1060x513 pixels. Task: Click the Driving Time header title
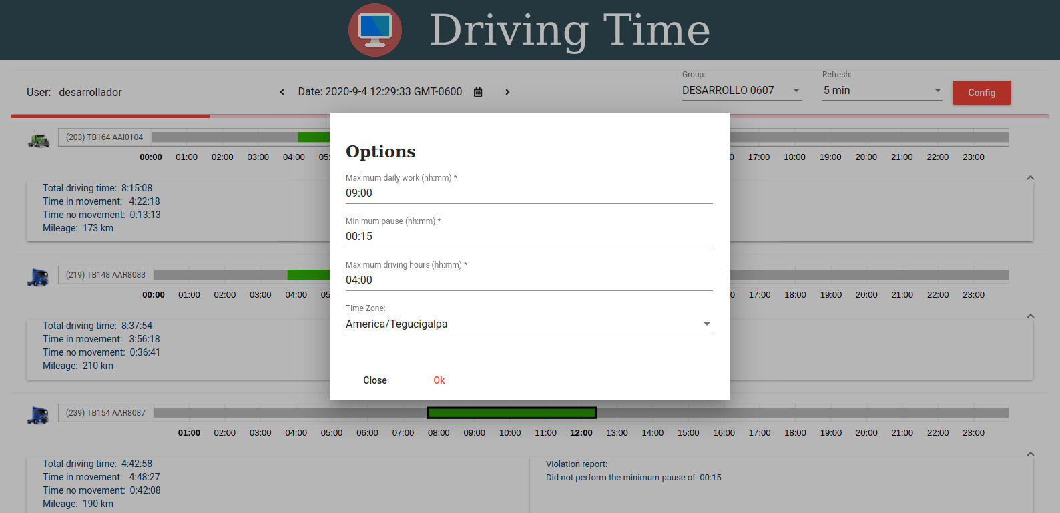[x=570, y=30]
